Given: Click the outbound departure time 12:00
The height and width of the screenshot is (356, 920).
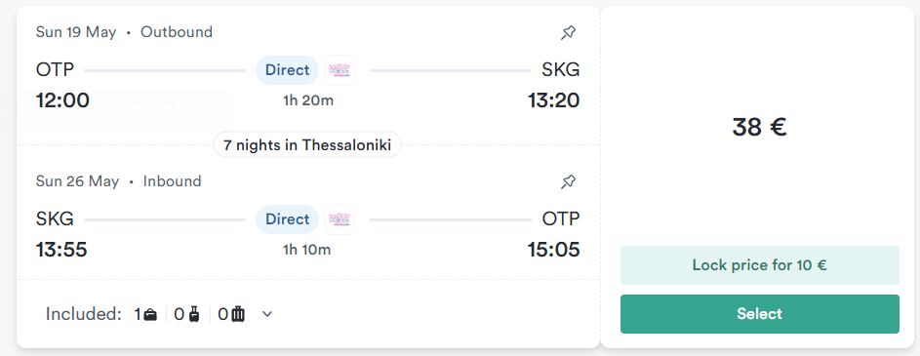Looking at the screenshot, I should [x=62, y=100].
